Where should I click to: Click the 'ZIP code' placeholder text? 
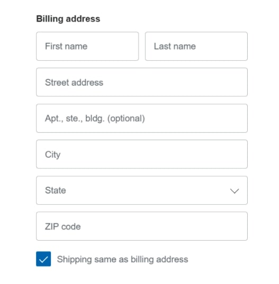coord(62,226)
